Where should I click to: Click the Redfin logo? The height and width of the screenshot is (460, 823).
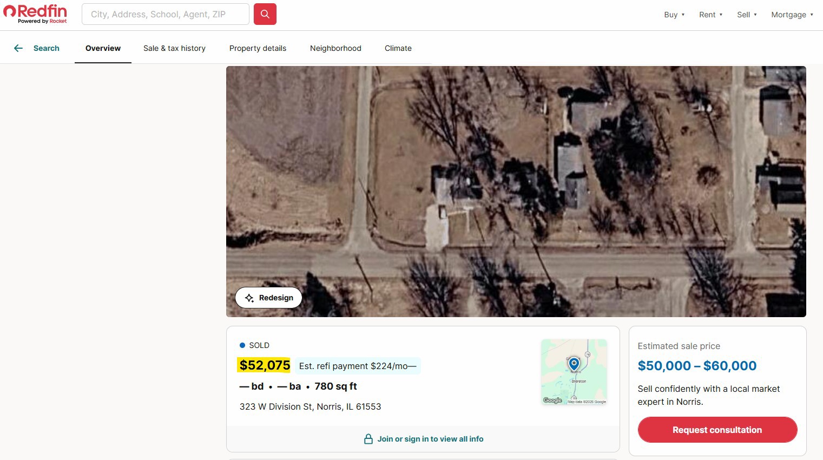click(x=36, y=14)
